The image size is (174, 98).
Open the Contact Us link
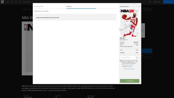(132, 69)
